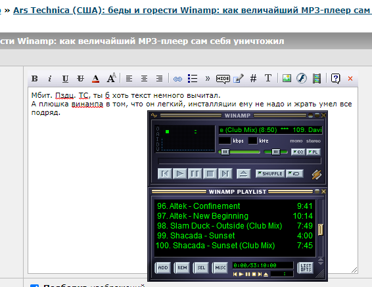Click the Winamp seek position bar
Screen dimensions: 372x287
click(x=239, y=161)
